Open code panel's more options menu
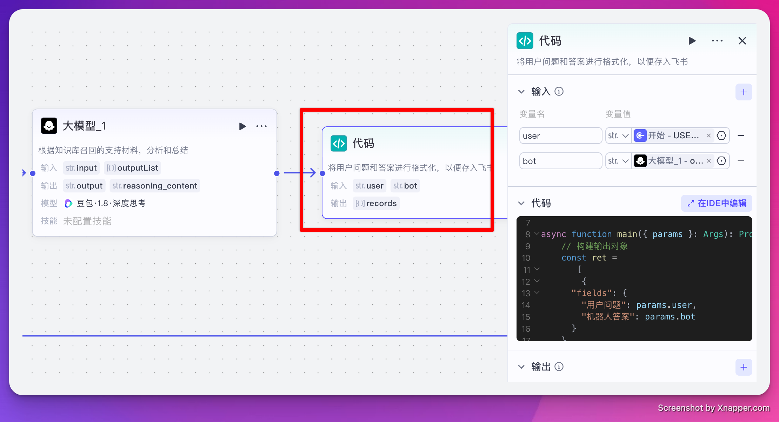The image size is (779, 422). [x=717, y=41]
